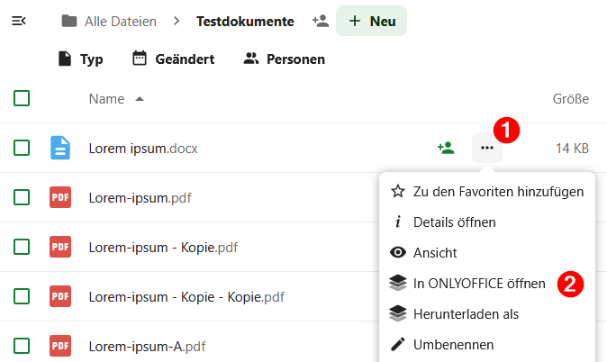Navigate to Alle Dateien breadcrumb

click(x=120, y=21)
